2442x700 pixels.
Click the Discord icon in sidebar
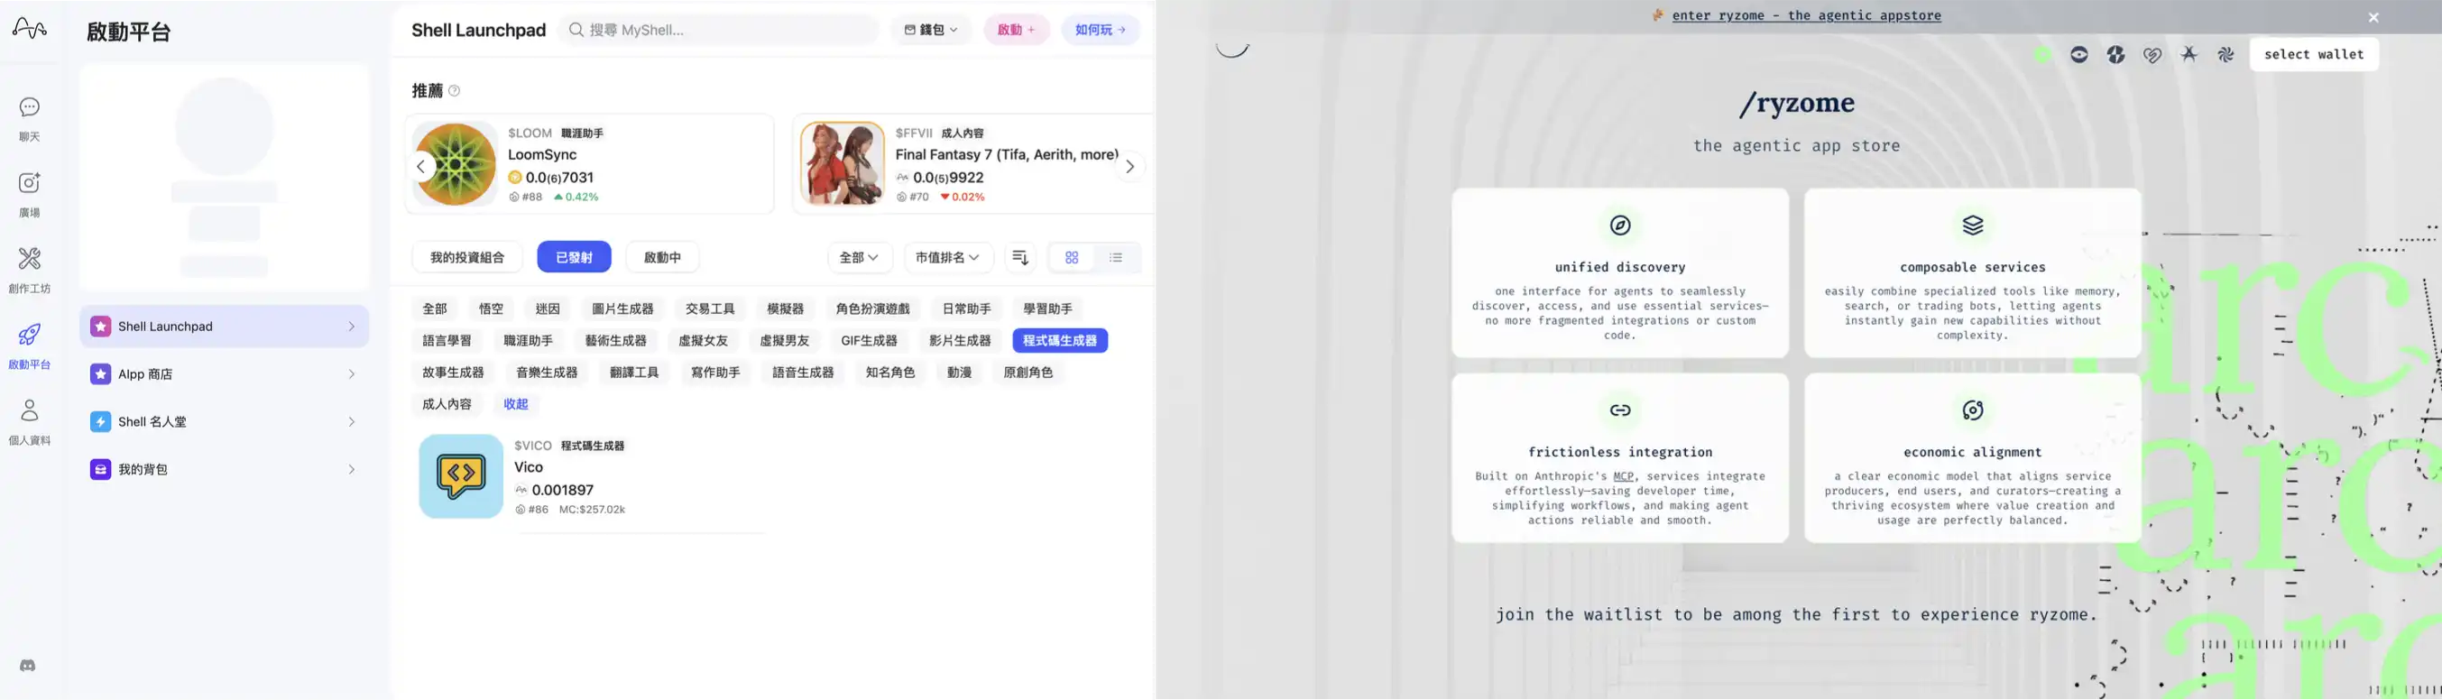click(x=27, y=666)
